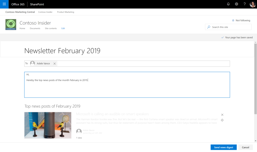Open Site contents navigation item
Image resolution: width=257 pixels, height=152 pixels.
coord(51,28)
